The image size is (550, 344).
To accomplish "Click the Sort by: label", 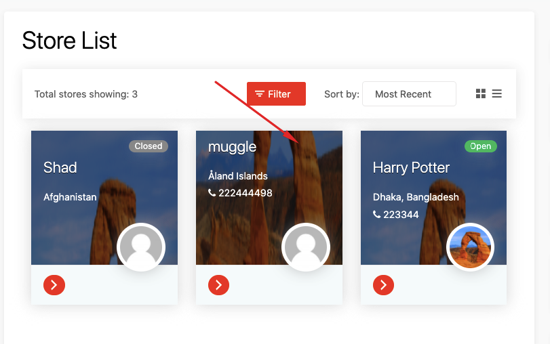I will point(342,94).
